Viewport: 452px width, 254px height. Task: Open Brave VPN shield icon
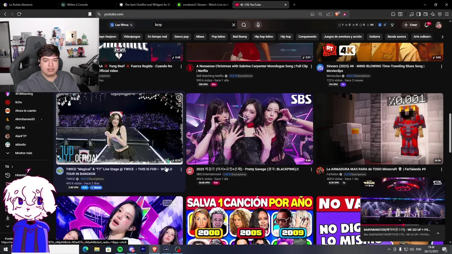[440, 14]
